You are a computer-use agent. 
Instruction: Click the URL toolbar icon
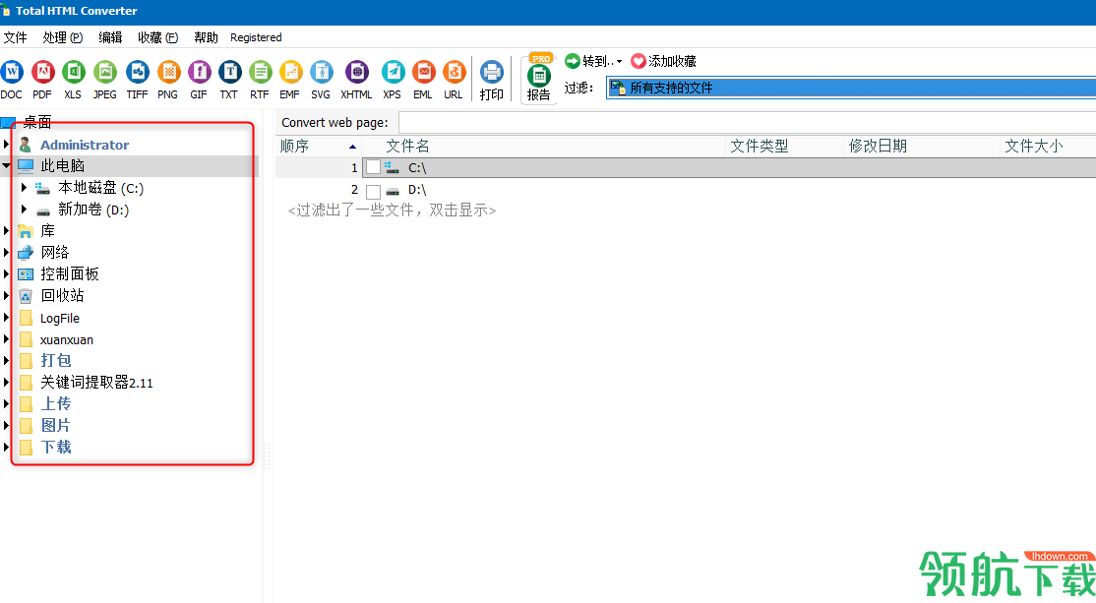click(x=454, y=72)
